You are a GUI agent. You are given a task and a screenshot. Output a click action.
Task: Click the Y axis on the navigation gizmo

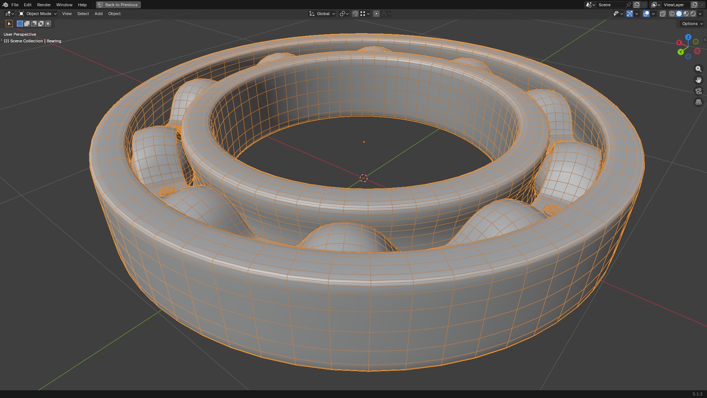(x=680, y=52)
